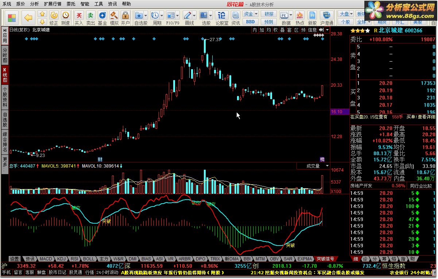This screenshot has width=438, height=279.
Task: Open 同行业比较 industry comparison link
Action: (420, 186)
